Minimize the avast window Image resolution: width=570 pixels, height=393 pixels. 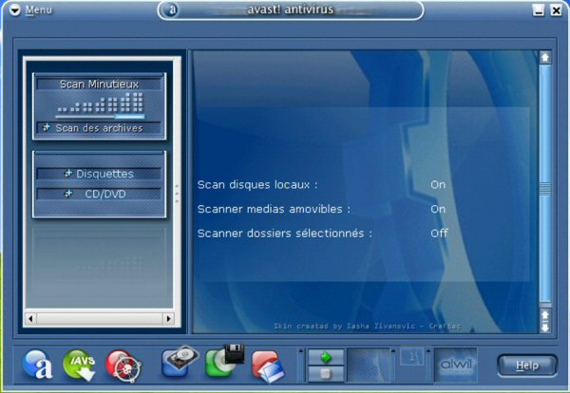coord(539,10)
